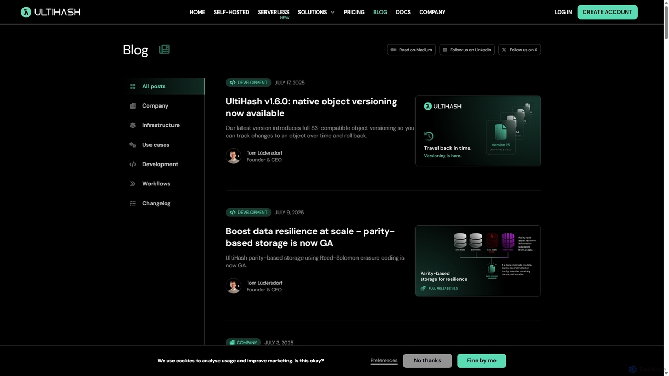
Task: Click the No thanks cookie button
Action: (427, 360)
